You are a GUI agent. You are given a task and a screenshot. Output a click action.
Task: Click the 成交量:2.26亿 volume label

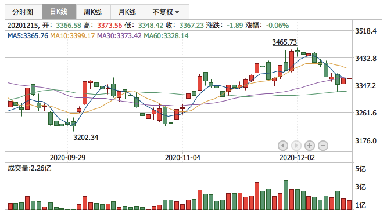(x=30, y=168)
